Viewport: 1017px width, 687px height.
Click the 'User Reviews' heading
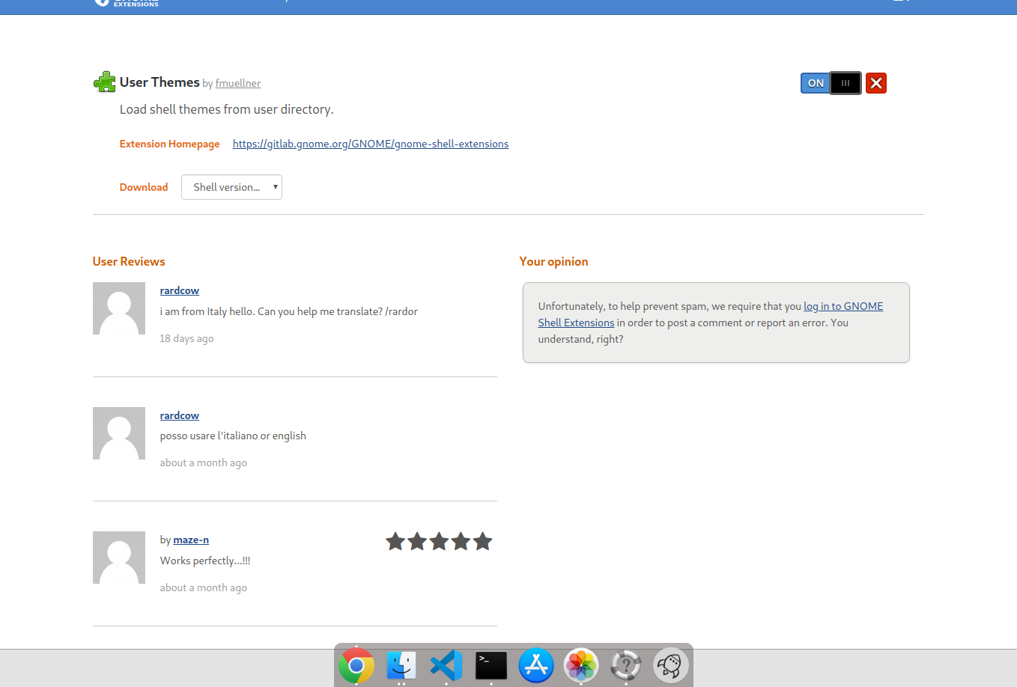(129, 261)
